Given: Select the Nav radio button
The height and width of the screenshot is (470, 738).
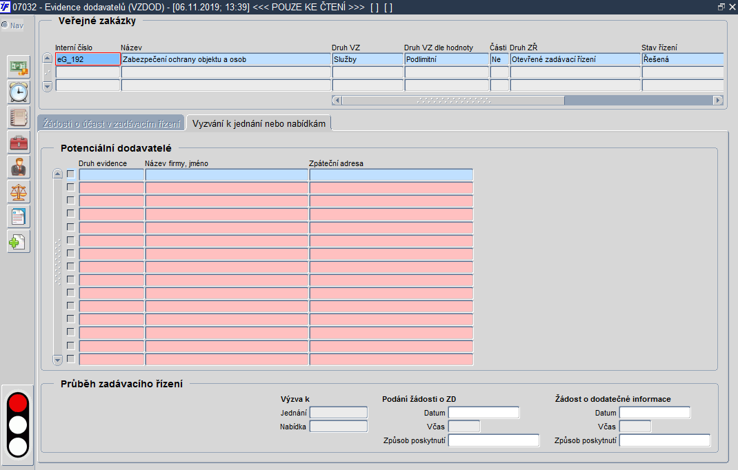Looking at the screenshot, I should point(6,25).
